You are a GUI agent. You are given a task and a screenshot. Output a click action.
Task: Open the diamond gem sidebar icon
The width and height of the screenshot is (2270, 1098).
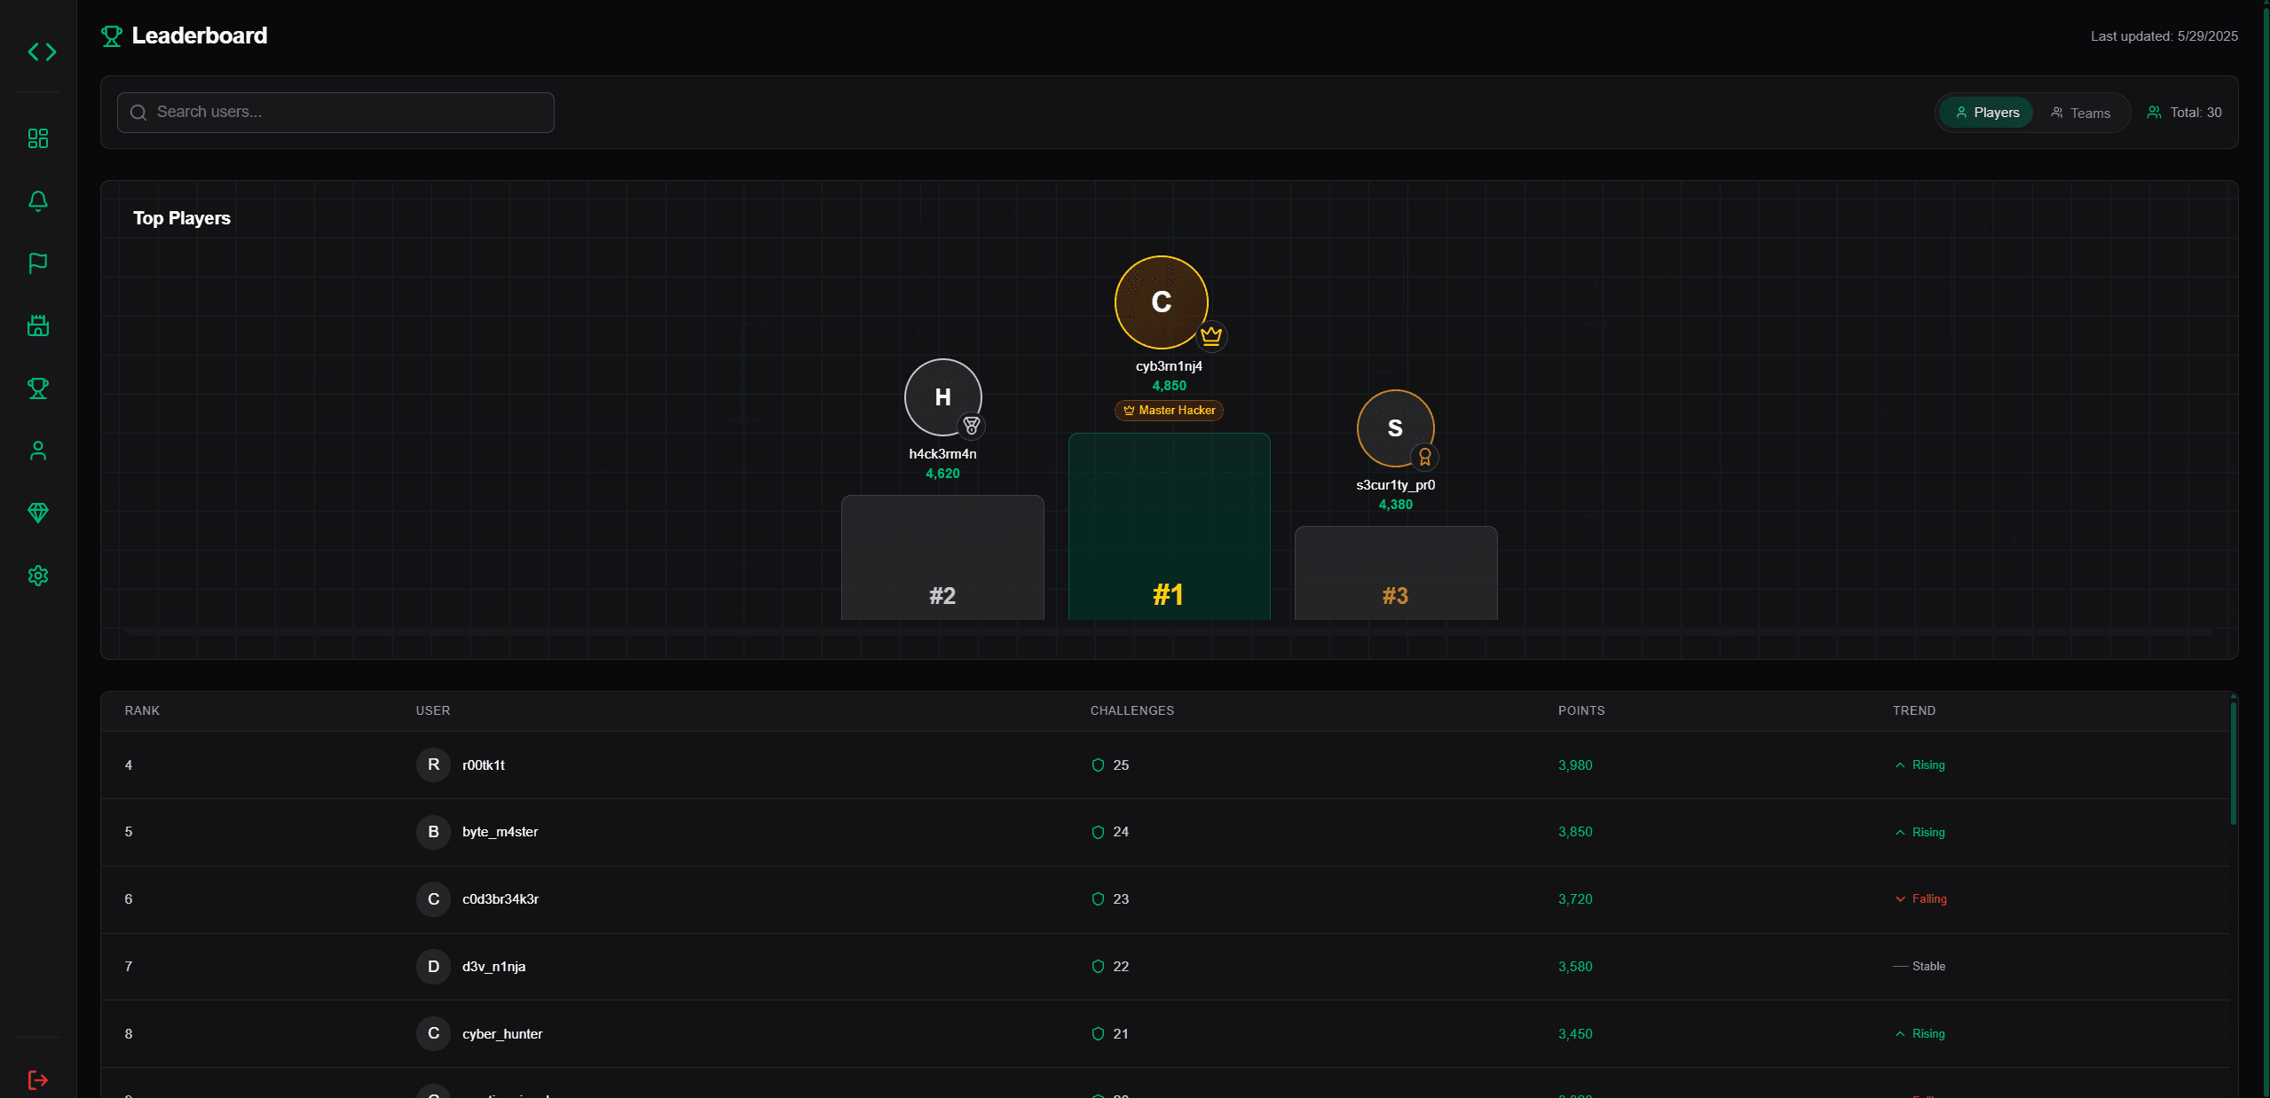pyautogui.click(x=38, y=514)
